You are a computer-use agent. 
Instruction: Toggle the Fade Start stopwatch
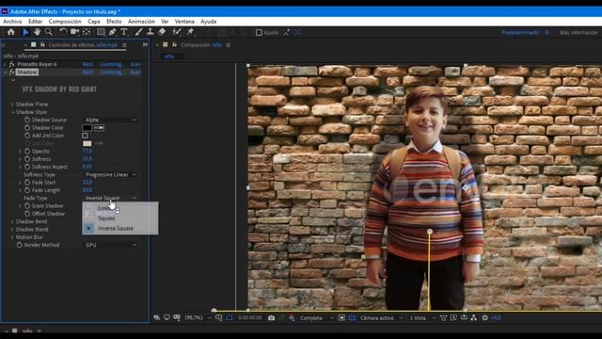(27, 182)
